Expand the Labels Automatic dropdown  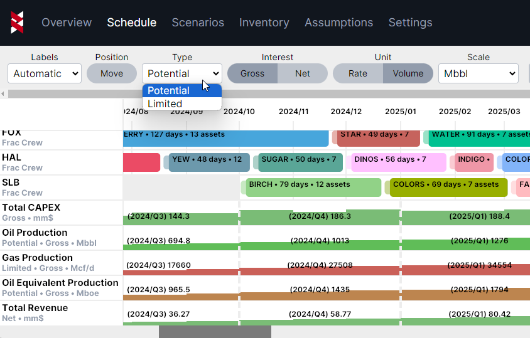click(x=45, y=73)
